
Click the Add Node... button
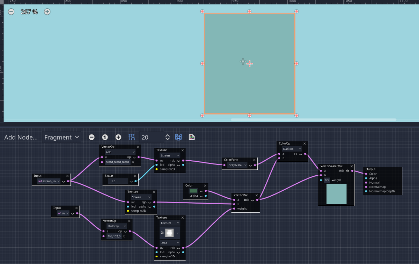(x=21, y=137)
